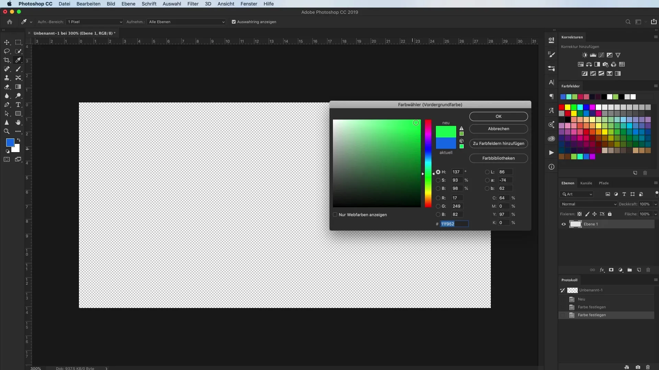Open the Photoshop search icon
This screenshot has width=659, height=370.
click(x=628, y=22)
